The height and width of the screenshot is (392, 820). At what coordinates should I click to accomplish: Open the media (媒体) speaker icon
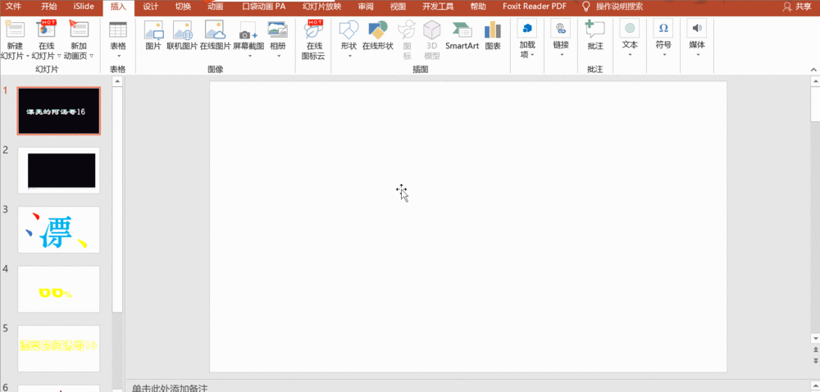click(x=696, y=28)
